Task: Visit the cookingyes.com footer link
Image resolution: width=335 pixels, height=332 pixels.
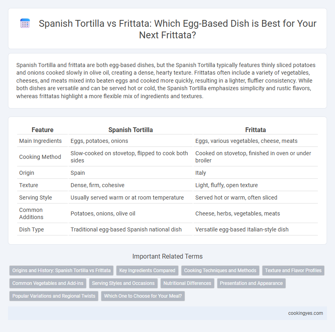Action: tap(305, 313)
